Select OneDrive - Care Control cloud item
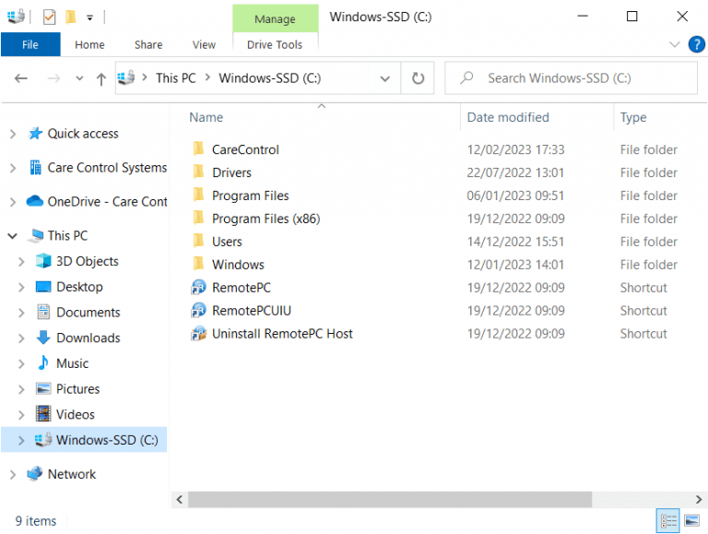The width and height of the screenshot is (708, 534). point(107,201)
